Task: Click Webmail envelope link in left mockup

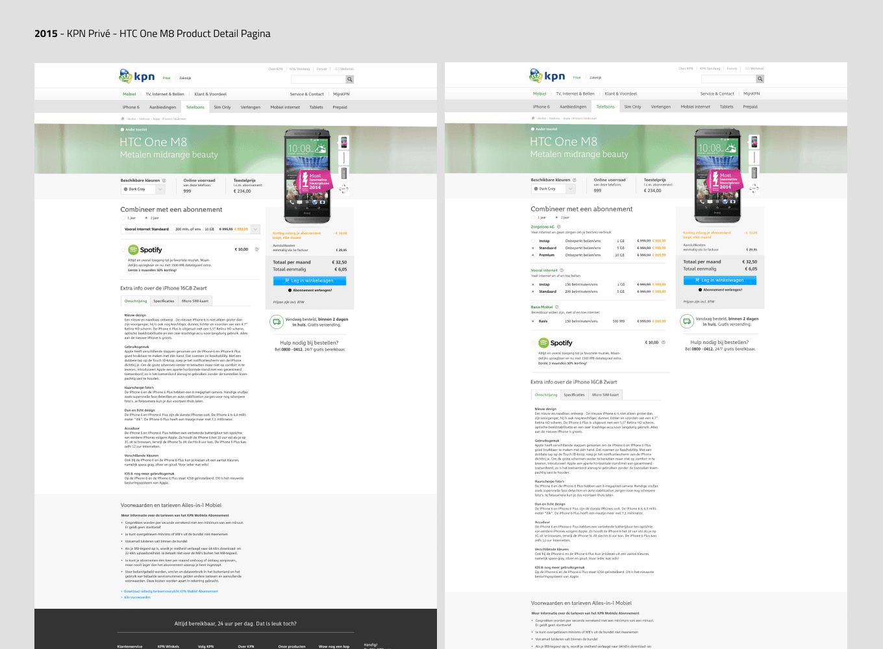Action: 345,69
